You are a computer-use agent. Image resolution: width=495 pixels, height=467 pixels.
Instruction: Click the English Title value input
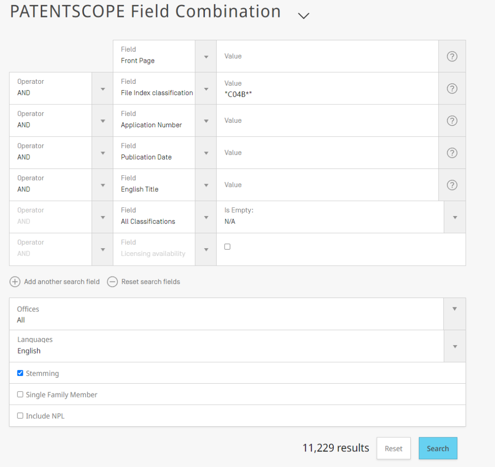(327, 185)
